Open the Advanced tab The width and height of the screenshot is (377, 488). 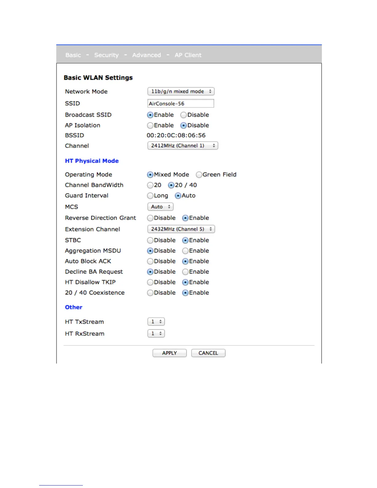pyautogui.click(x=147, y=55)
